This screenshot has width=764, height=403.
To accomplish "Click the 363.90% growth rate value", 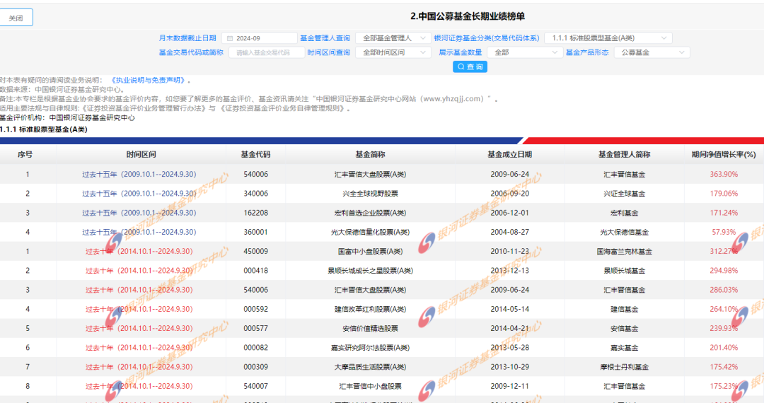I will pos(724,174).
